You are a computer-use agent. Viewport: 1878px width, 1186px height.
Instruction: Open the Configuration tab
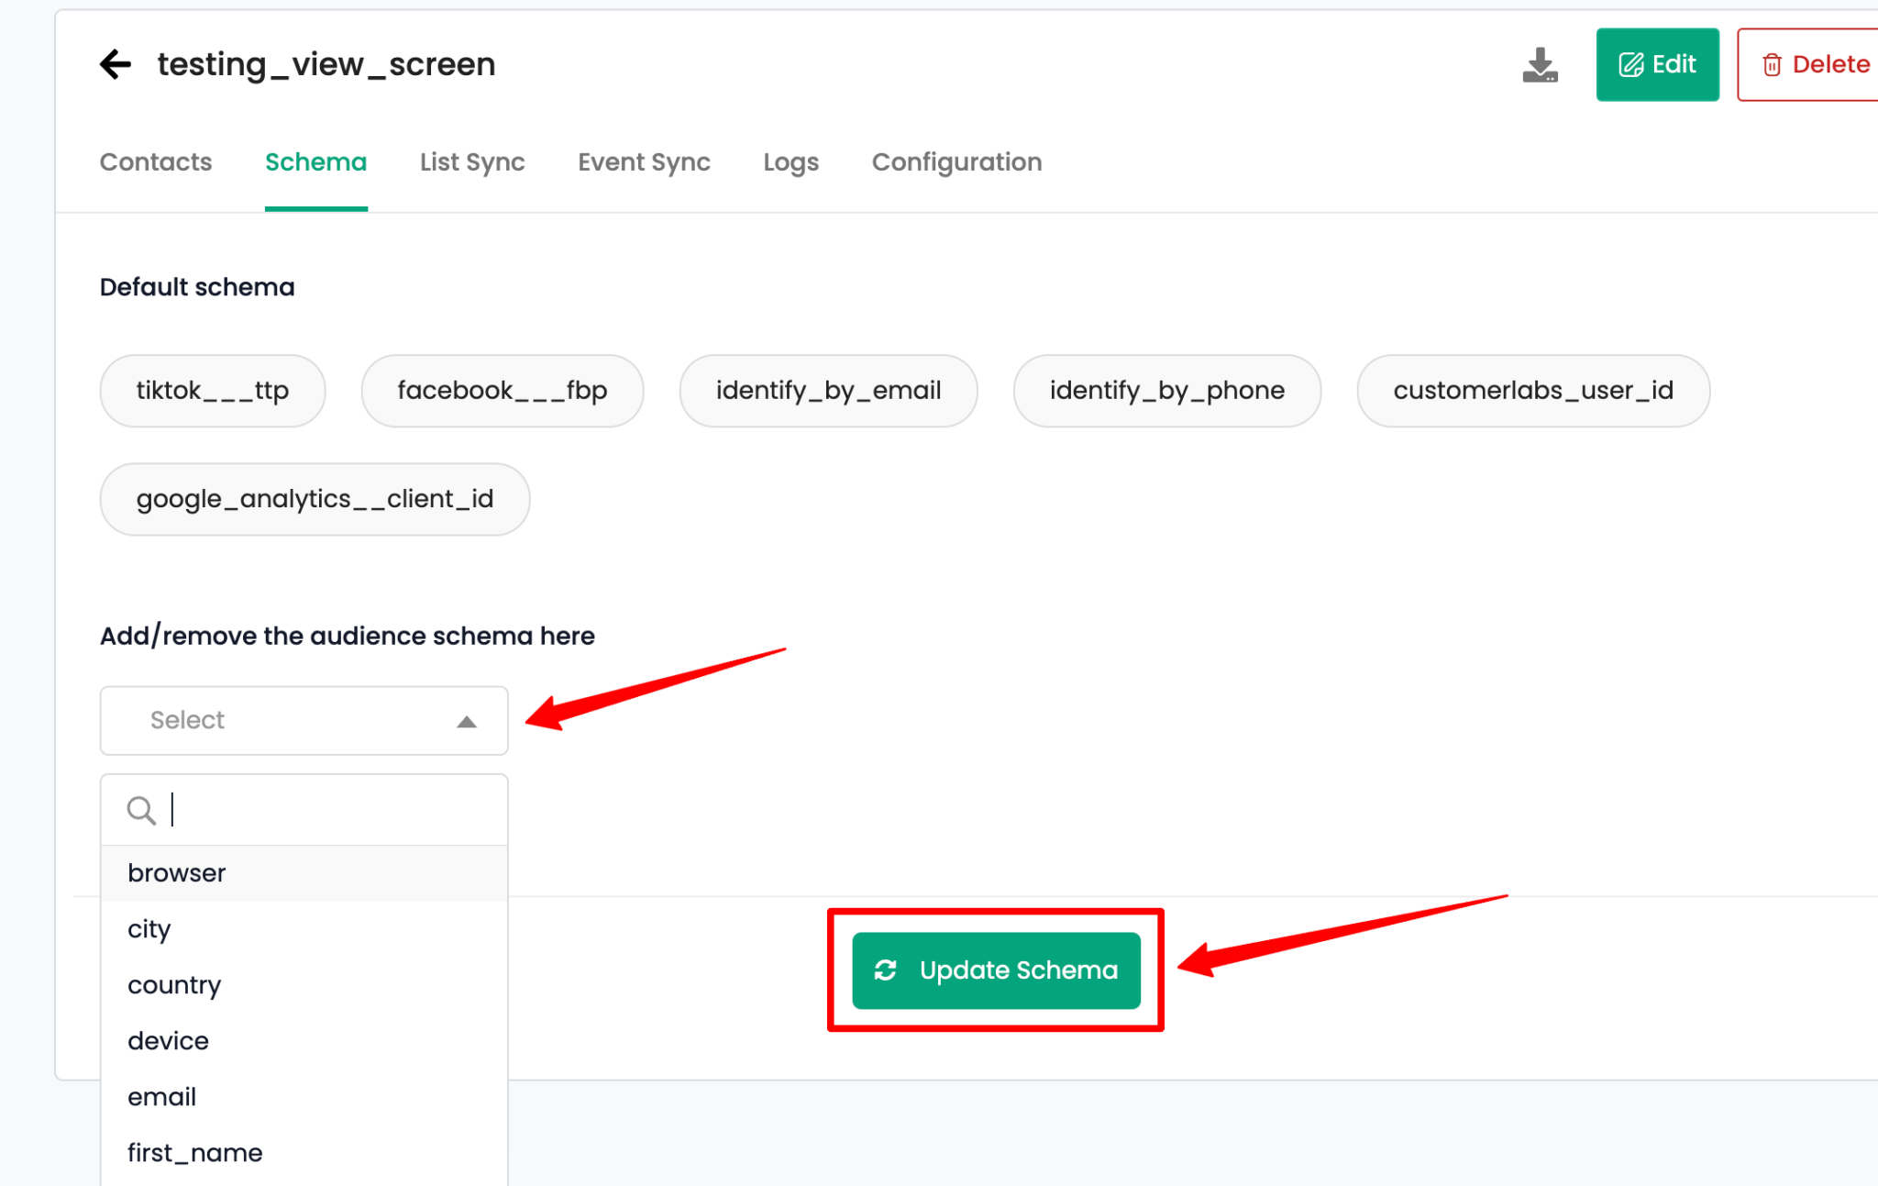pos(956,162)
